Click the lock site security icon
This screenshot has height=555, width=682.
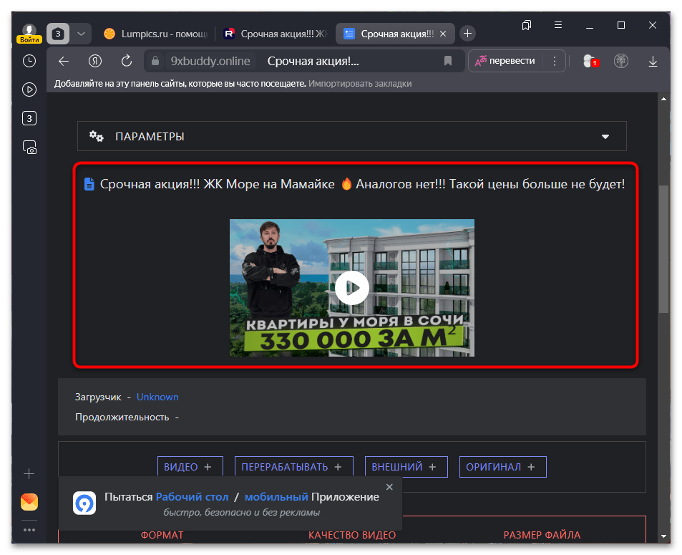[155, 62]
